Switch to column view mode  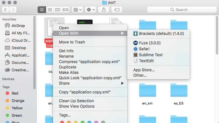click(x=58, y=10)
